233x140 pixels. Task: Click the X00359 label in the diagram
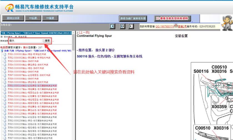pyautogui.click(x=219, y=107)
